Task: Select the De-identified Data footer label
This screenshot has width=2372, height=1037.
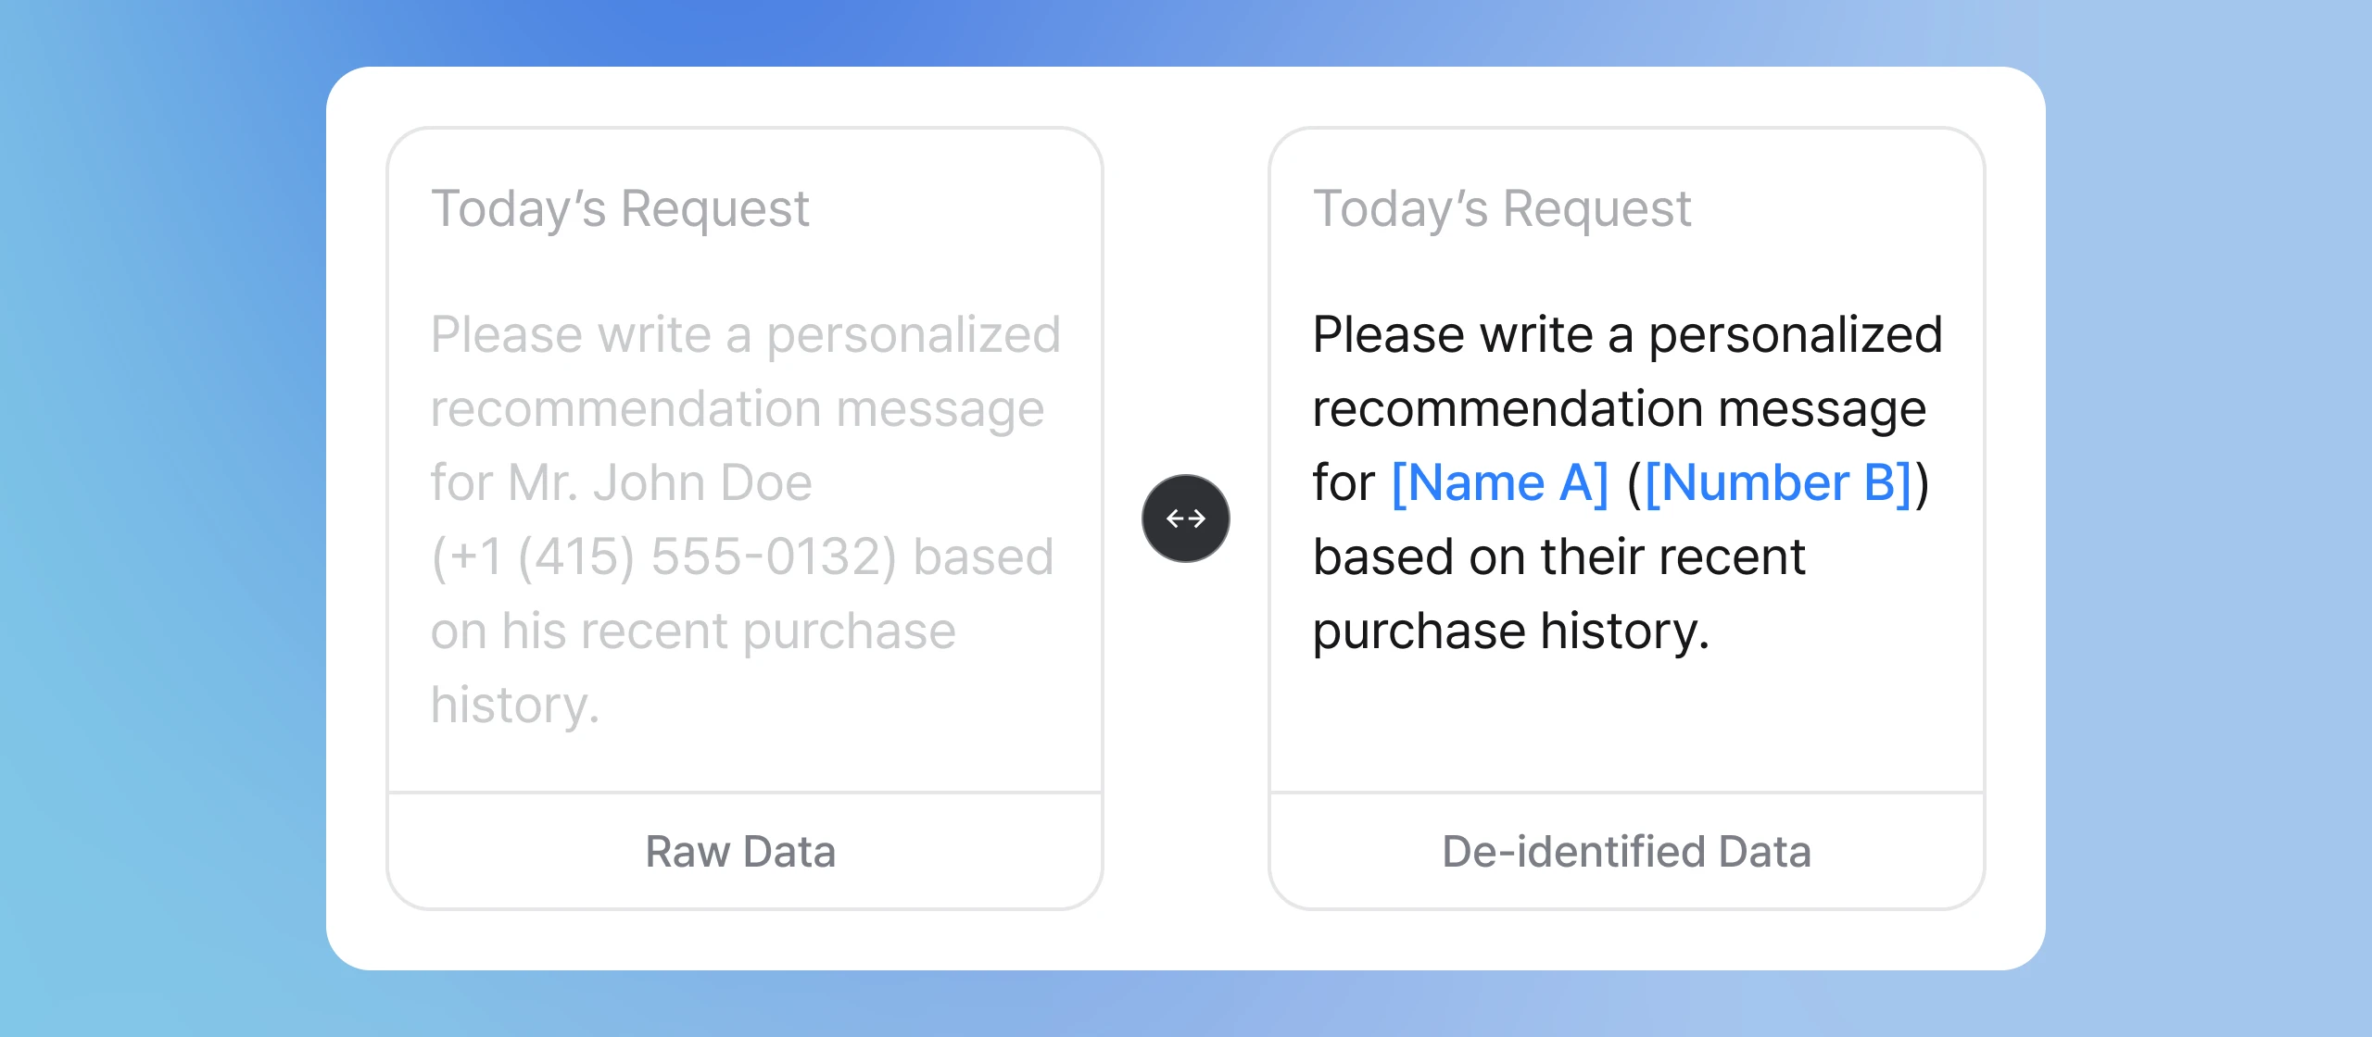Action: click(1626, 852)
